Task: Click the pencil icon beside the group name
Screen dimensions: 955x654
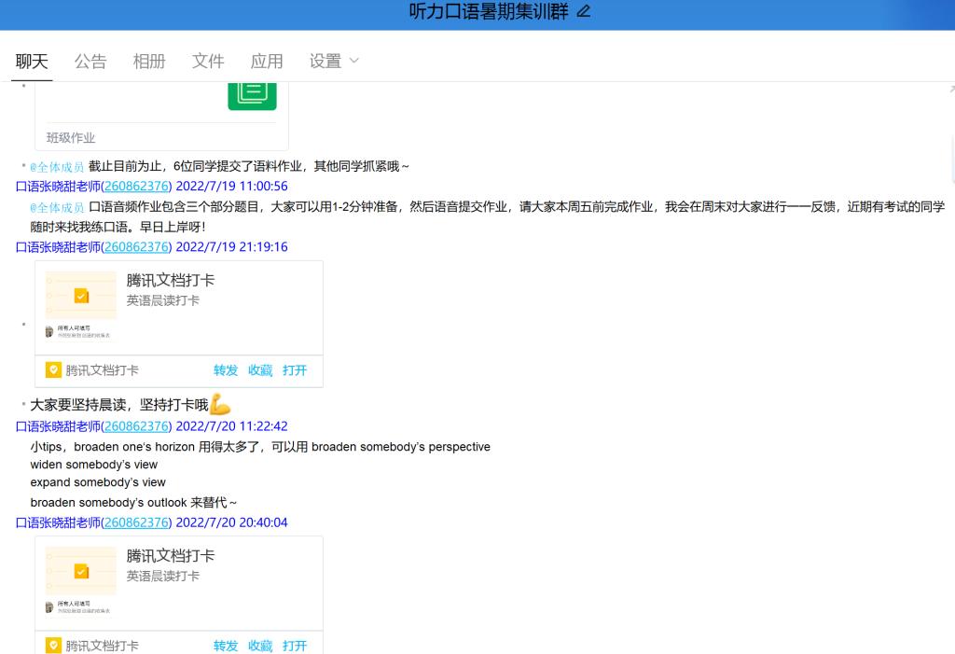Action: click(584, 12)
